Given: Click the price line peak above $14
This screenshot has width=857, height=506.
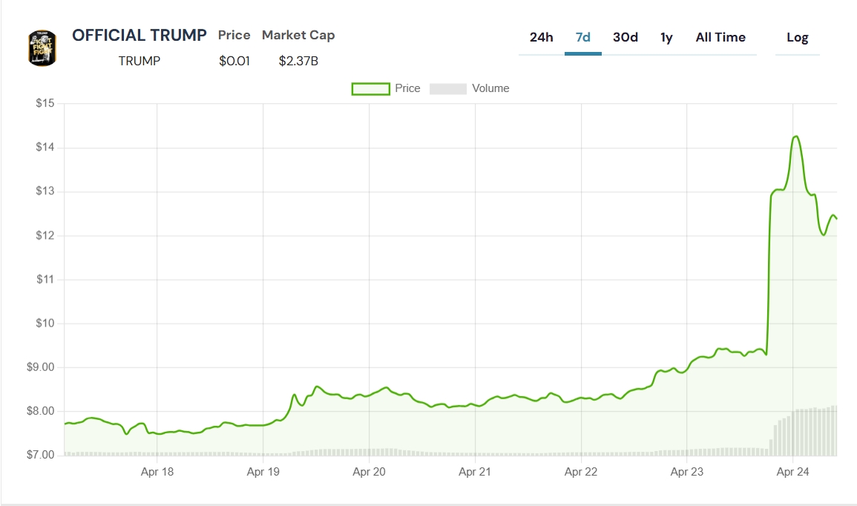Looking at the screenshot, I should (796, 137).
